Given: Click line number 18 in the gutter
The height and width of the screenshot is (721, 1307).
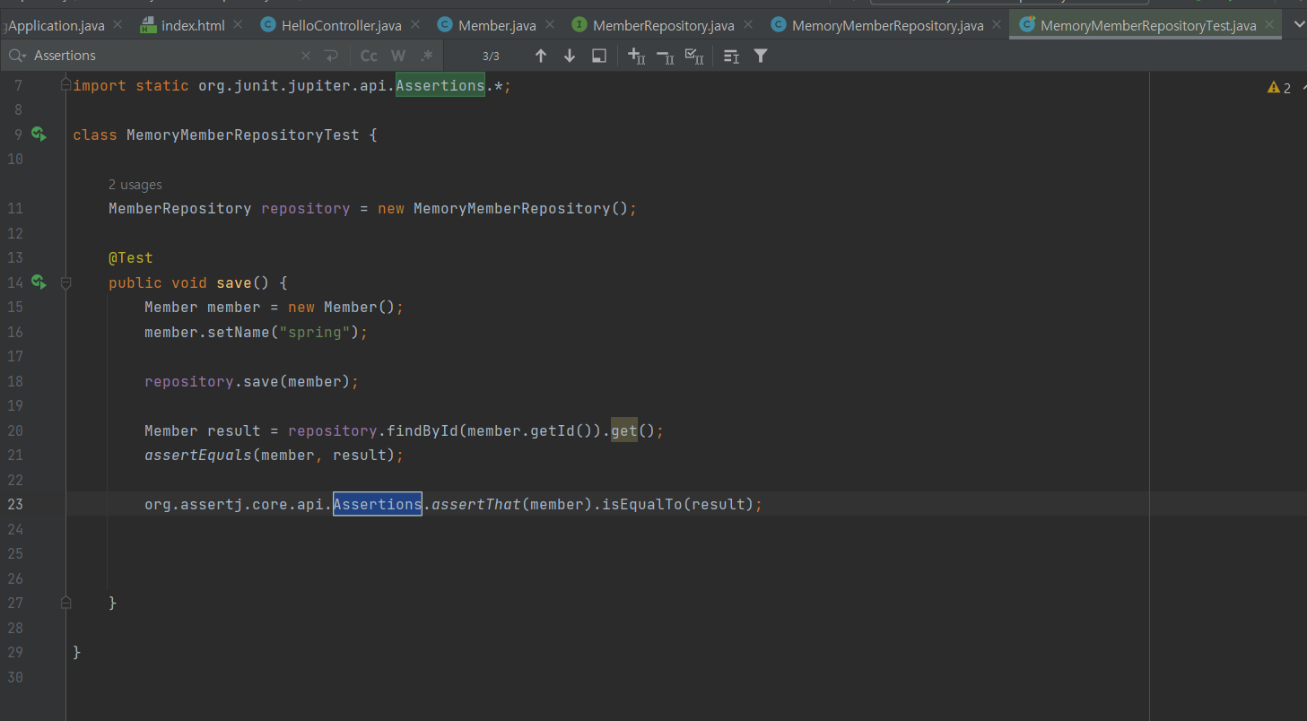Looking at the screenshot, I should (14, 381).
